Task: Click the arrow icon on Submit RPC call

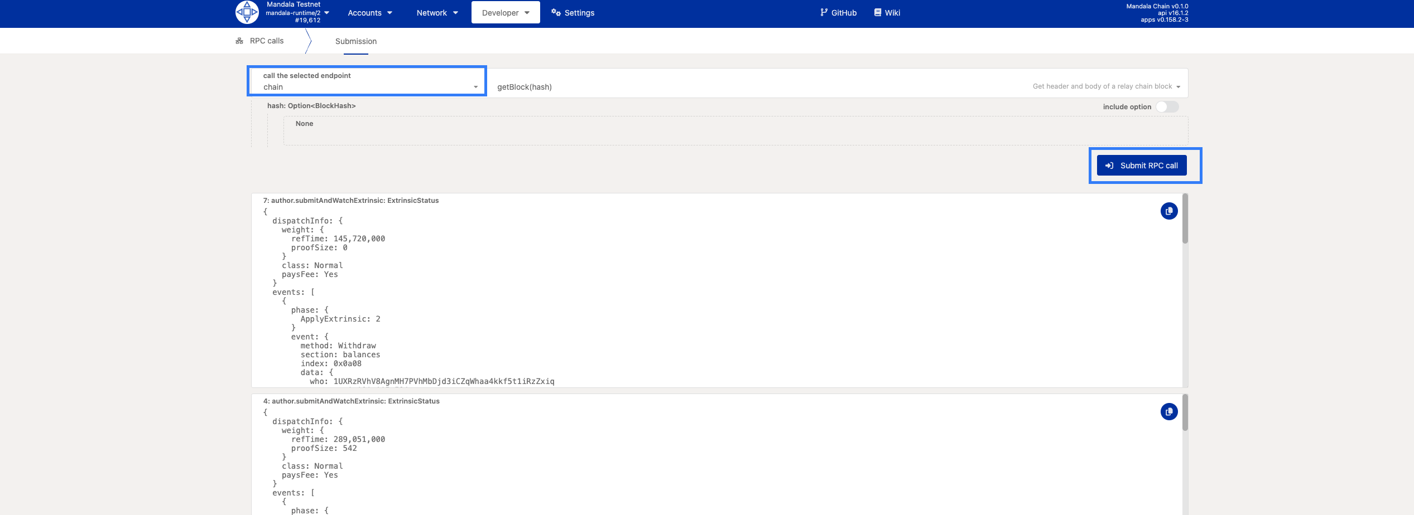Action: pyautogui.click(x=1109, y=166)
